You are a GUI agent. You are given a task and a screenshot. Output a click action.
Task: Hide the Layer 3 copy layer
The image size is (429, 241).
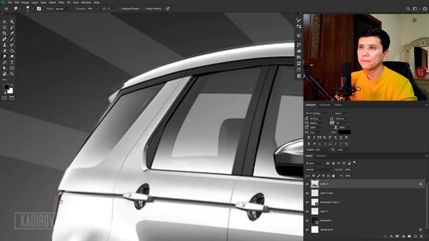click(307, 193)
